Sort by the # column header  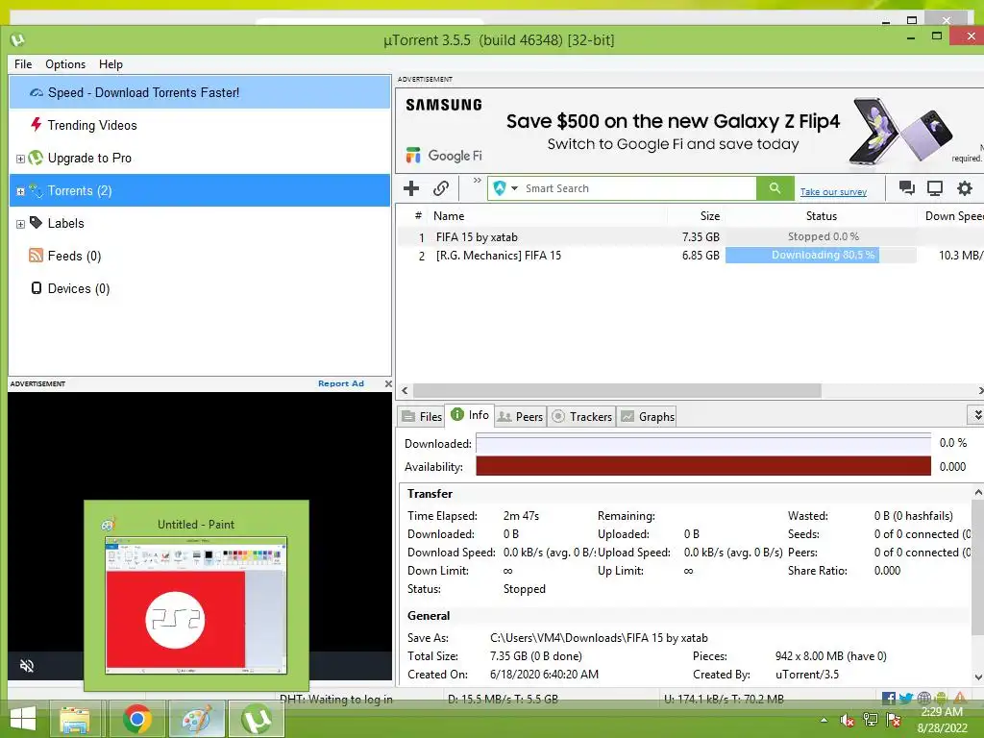pyautogui.click(x=418, y=216)
